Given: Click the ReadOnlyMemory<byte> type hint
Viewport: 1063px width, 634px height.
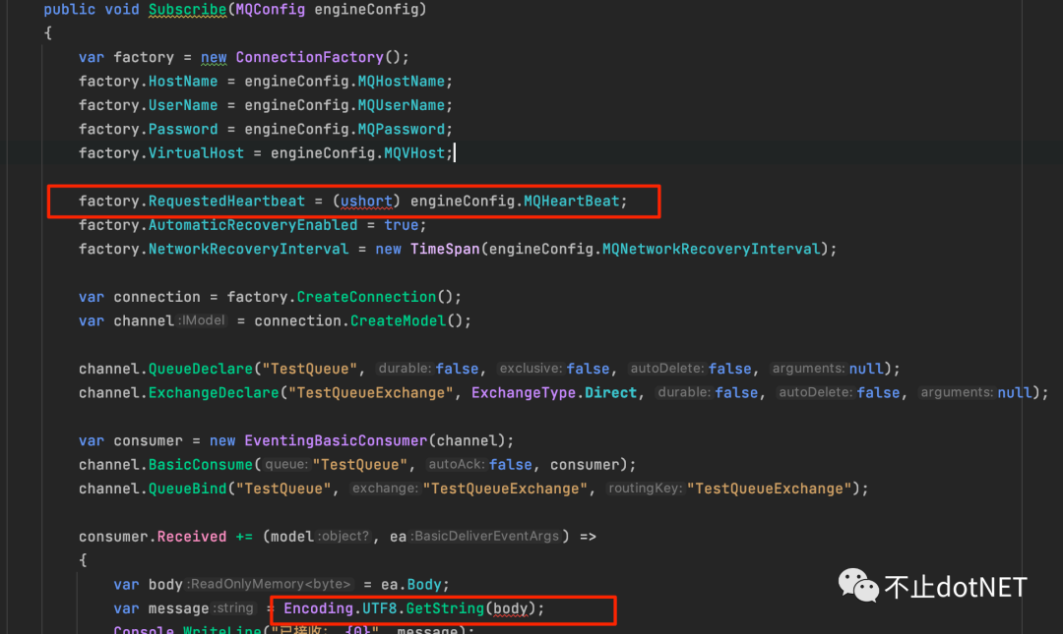Looking at the screenshot, I should [x=270, y=584].
